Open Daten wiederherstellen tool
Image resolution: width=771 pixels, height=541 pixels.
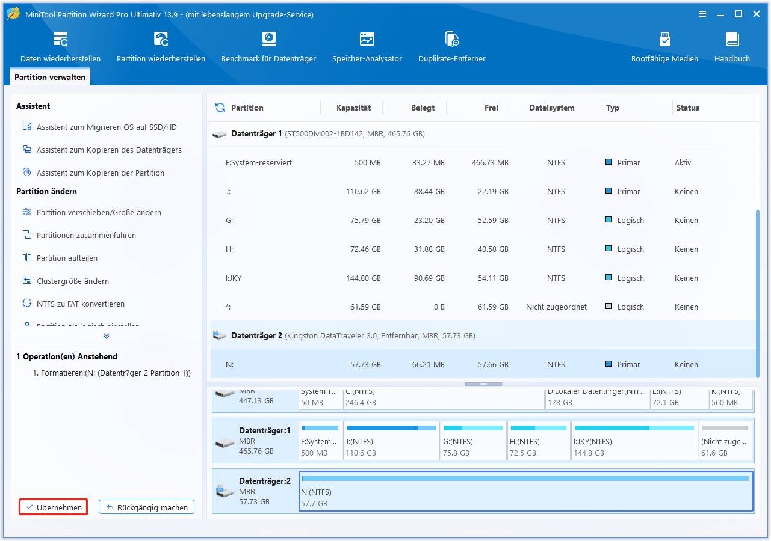pos(60,47)
